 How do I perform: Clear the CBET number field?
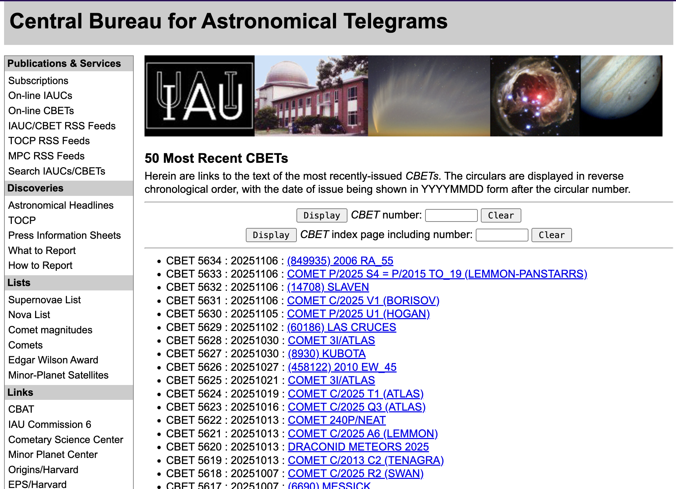[500, 215]
